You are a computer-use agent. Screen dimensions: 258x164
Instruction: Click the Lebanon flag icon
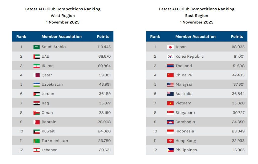point(36,150)
